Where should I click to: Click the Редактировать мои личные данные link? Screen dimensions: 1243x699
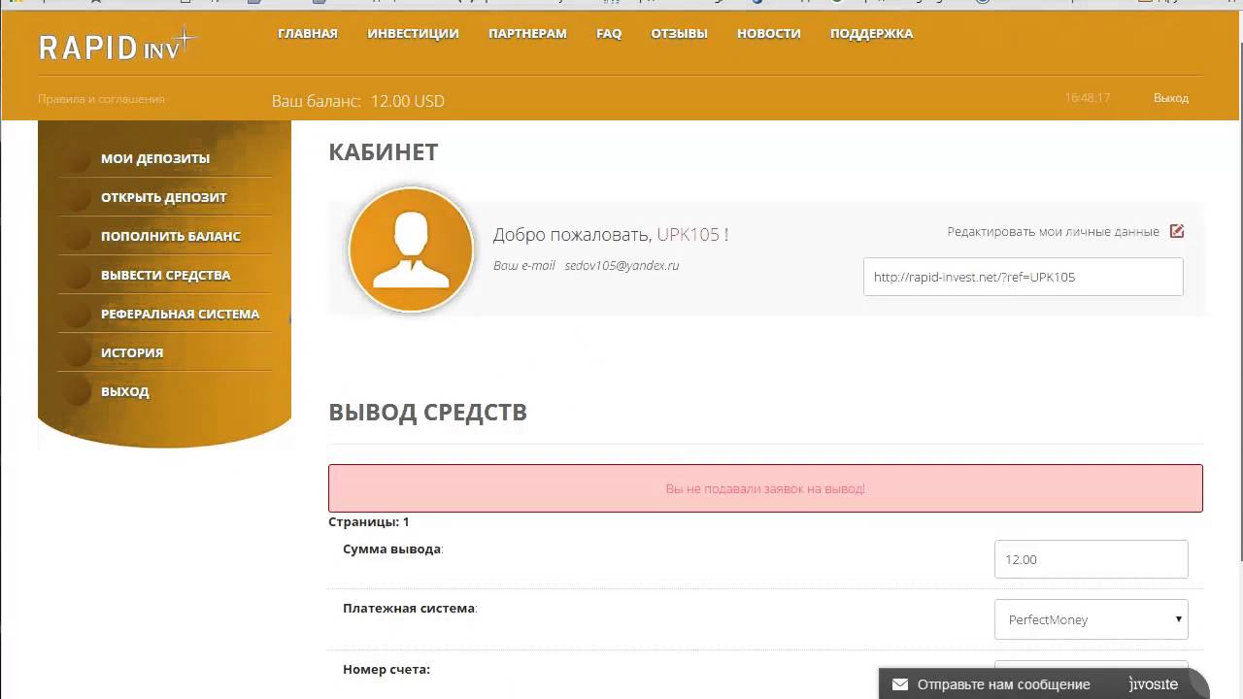(x=1053, y=232)
